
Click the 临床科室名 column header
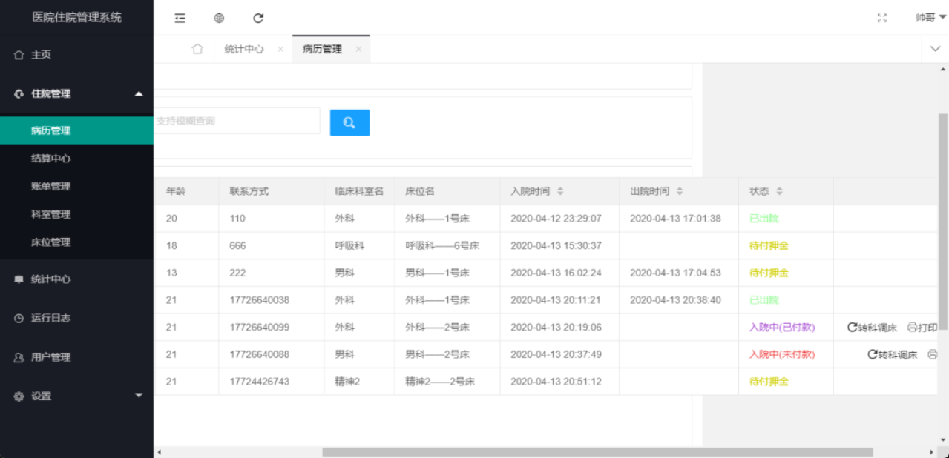359,191
